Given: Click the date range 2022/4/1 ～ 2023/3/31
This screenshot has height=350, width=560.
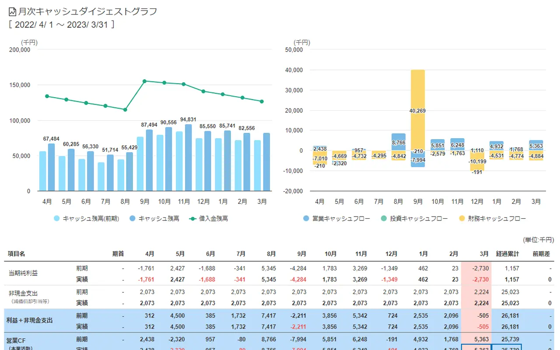Looking at the screenshot, I should tap(62, 25).
